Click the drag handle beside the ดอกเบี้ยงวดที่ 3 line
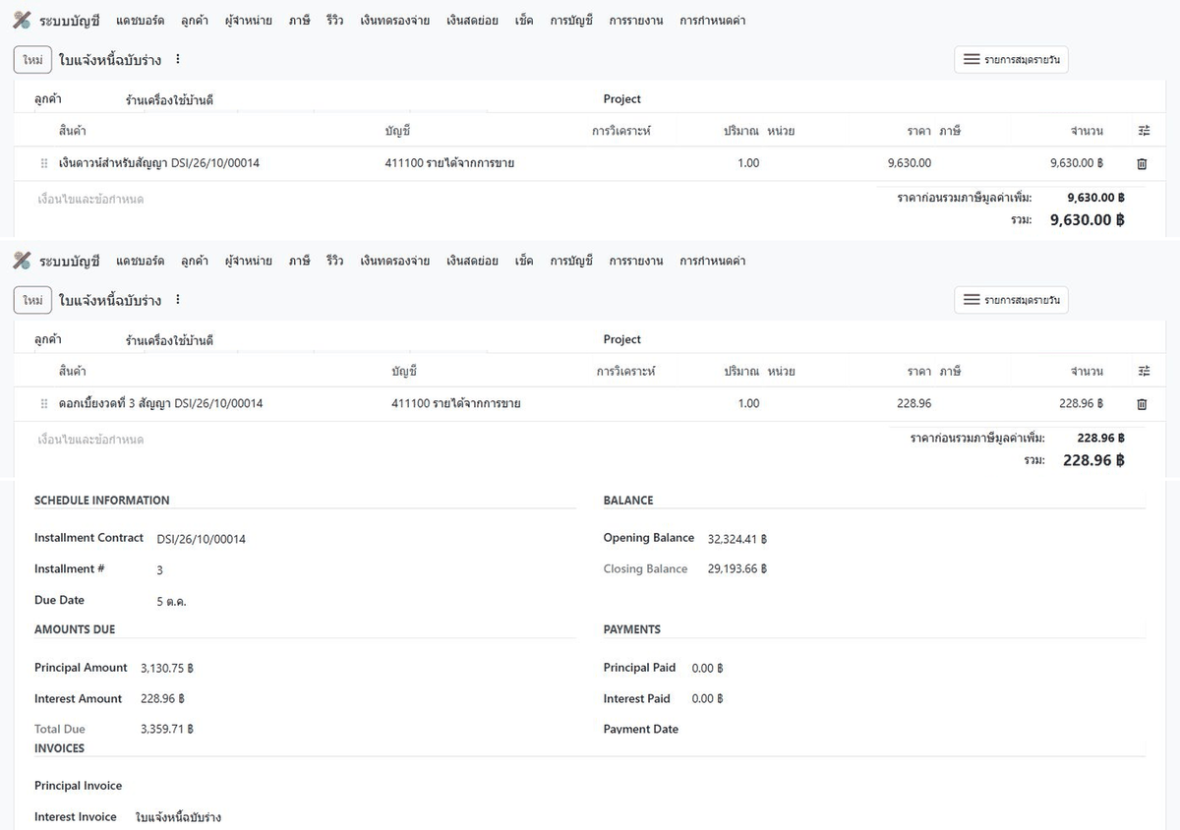The height and width of the screenshot is (830, 1180). click(44, 404)
